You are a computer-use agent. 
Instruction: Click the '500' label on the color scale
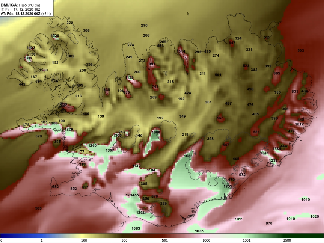(x=124, y=240)
